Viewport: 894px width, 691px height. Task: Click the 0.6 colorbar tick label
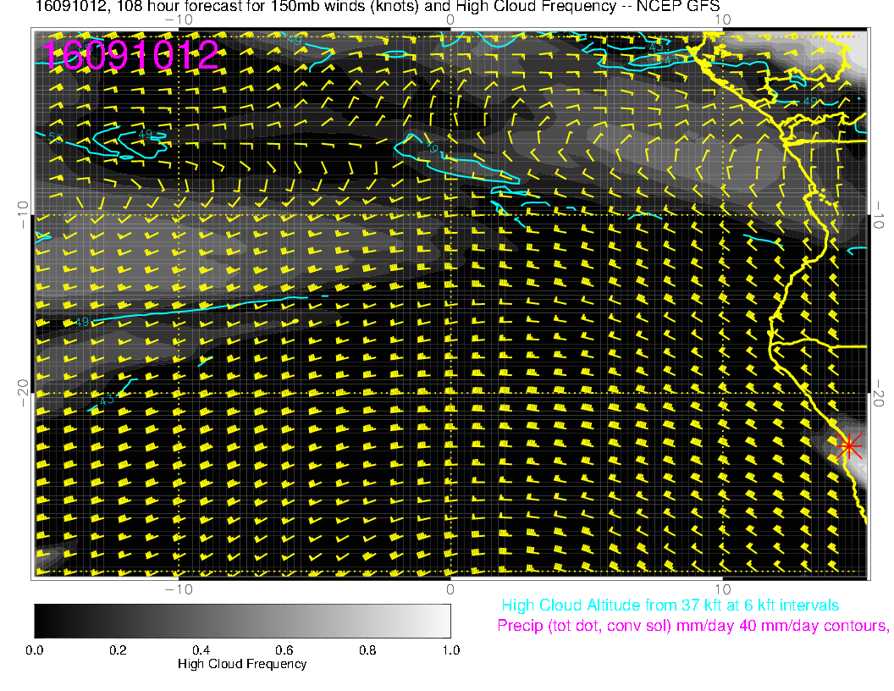284,650
